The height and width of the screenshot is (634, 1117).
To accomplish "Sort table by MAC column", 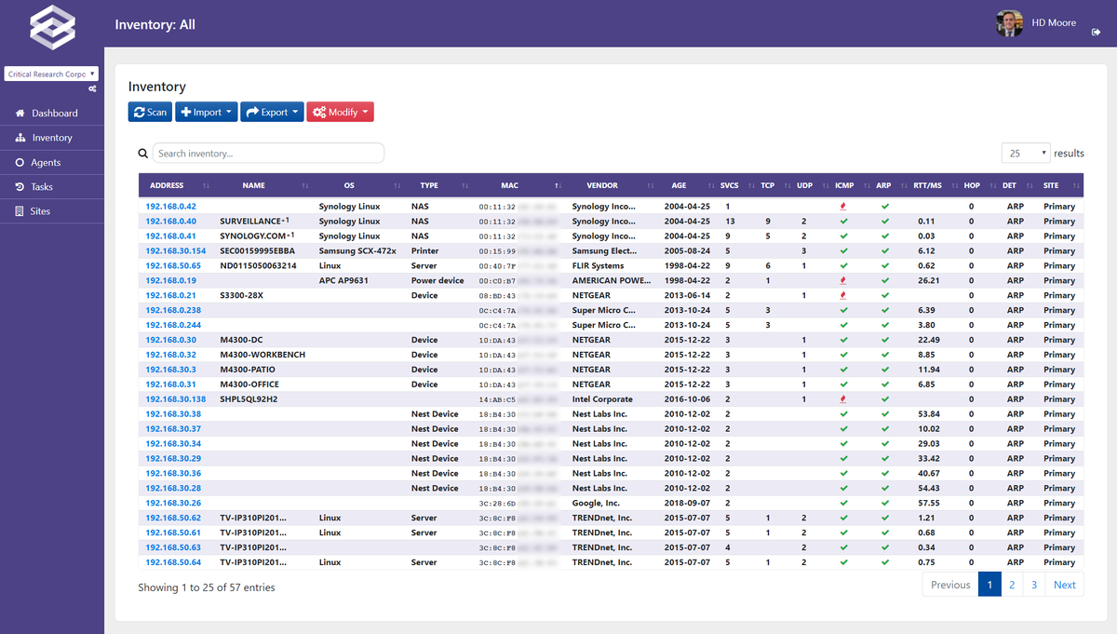I will click(x=519, y=185).
